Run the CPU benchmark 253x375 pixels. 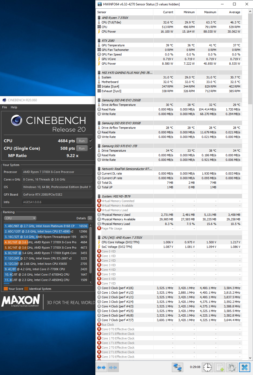82,141
